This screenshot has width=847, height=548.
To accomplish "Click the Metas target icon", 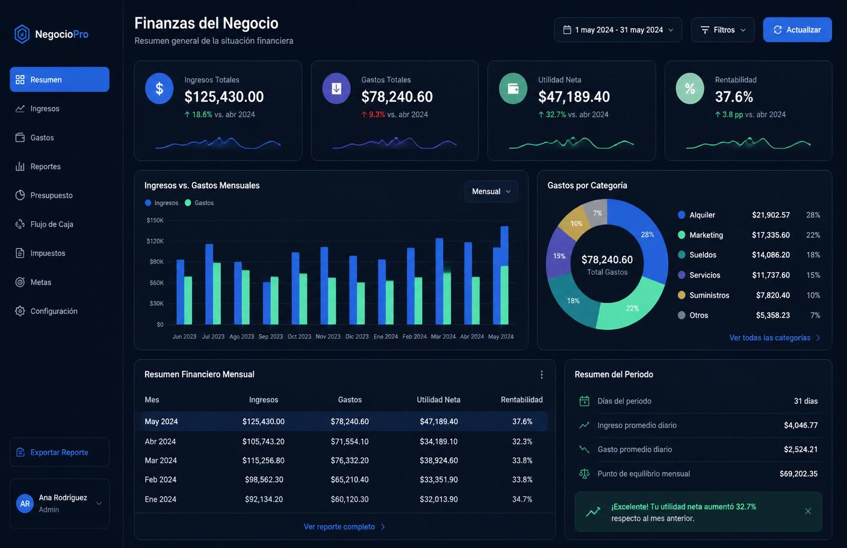I will click(20, 282).
